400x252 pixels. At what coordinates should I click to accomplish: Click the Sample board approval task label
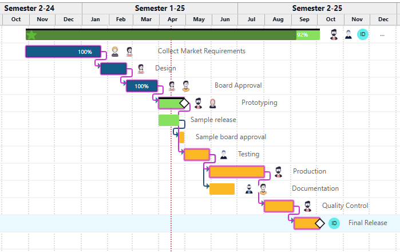click(231, 137)
